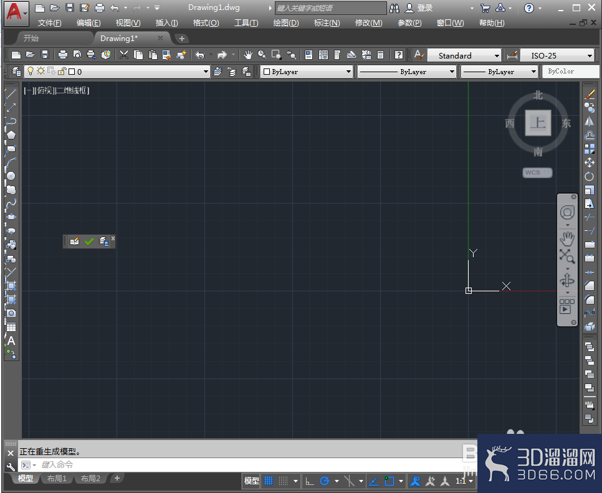Image resolution: width=602 pixels, height=493 pixels.
Task: Select the Line tool in draw toolbar
Action: 11,93
